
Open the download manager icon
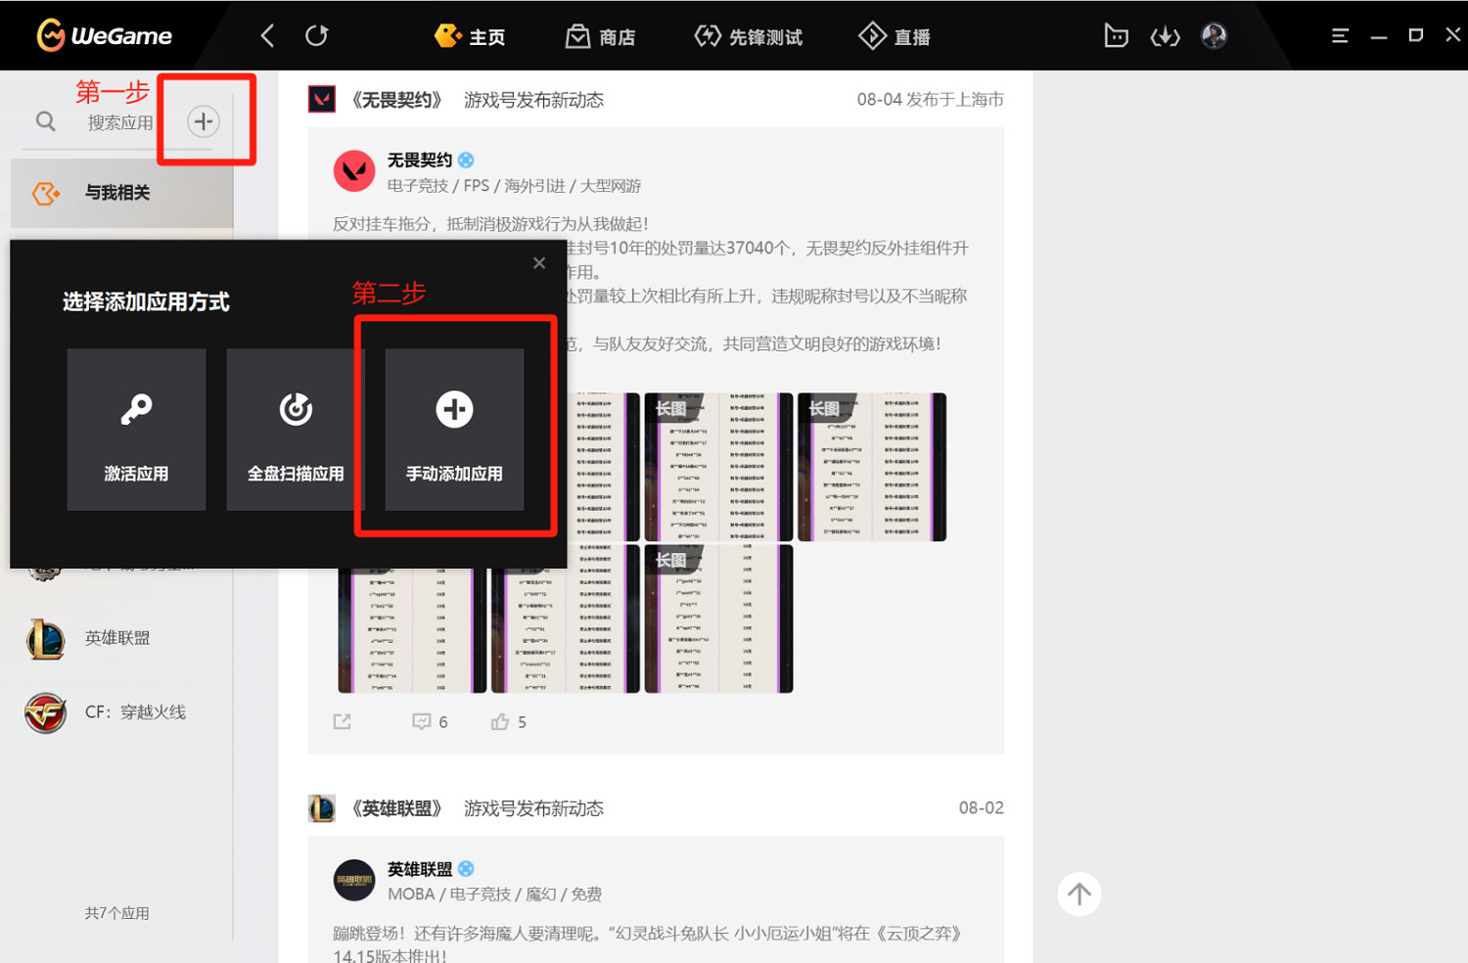(x=1165, y=37)
